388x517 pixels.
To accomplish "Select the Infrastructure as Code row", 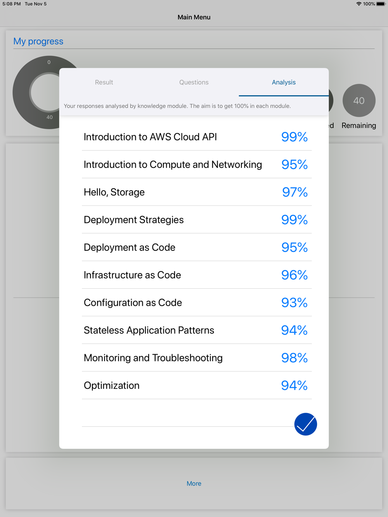I will point(197,275).
